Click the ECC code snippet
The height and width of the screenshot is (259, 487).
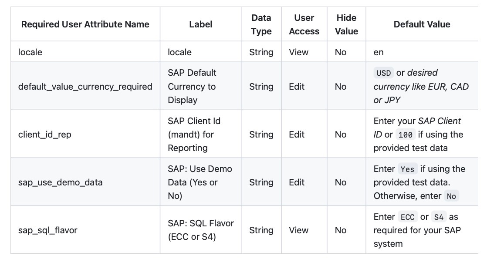[x=407, y=217]
